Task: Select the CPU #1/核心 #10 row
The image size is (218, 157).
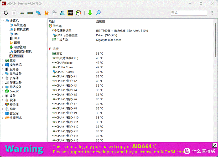Action: 77,118
